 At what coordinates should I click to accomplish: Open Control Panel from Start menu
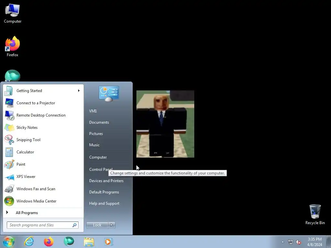(x=101, y=169)
